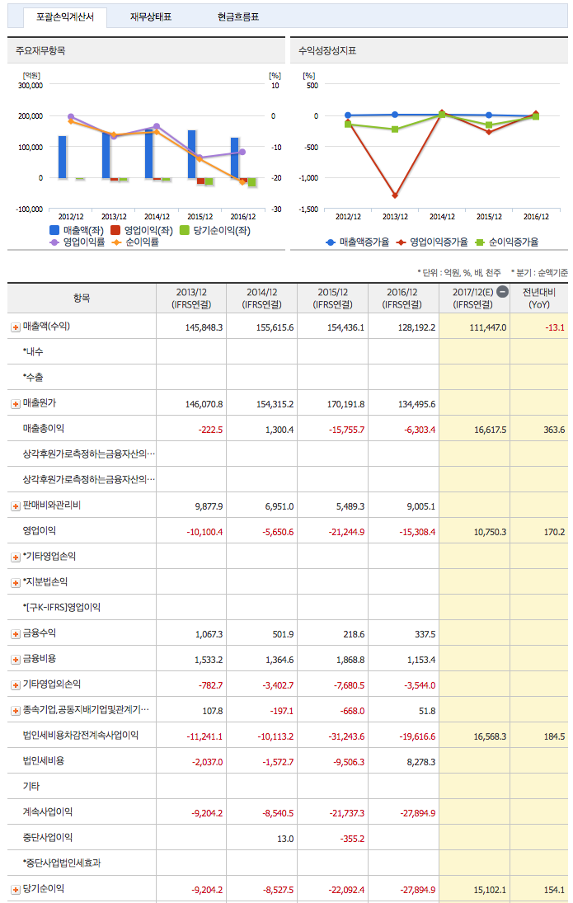Select the 영업이익 row label
The height and width of the screenshot is (903, 573).
(39, 531)
